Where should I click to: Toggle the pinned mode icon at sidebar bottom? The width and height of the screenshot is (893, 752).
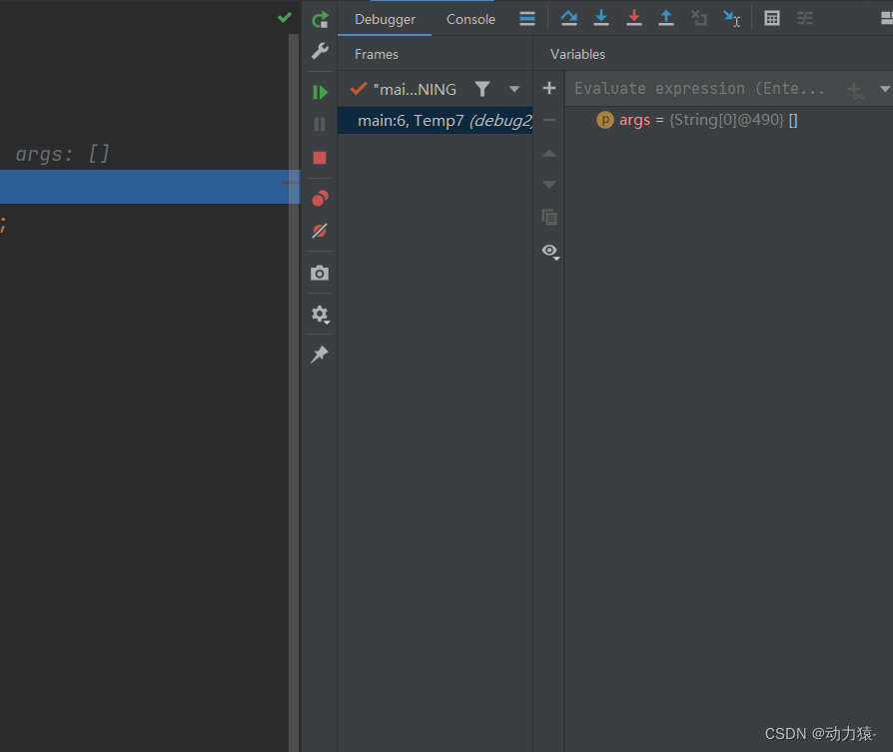pyautogui.click(x=319, y=355)
